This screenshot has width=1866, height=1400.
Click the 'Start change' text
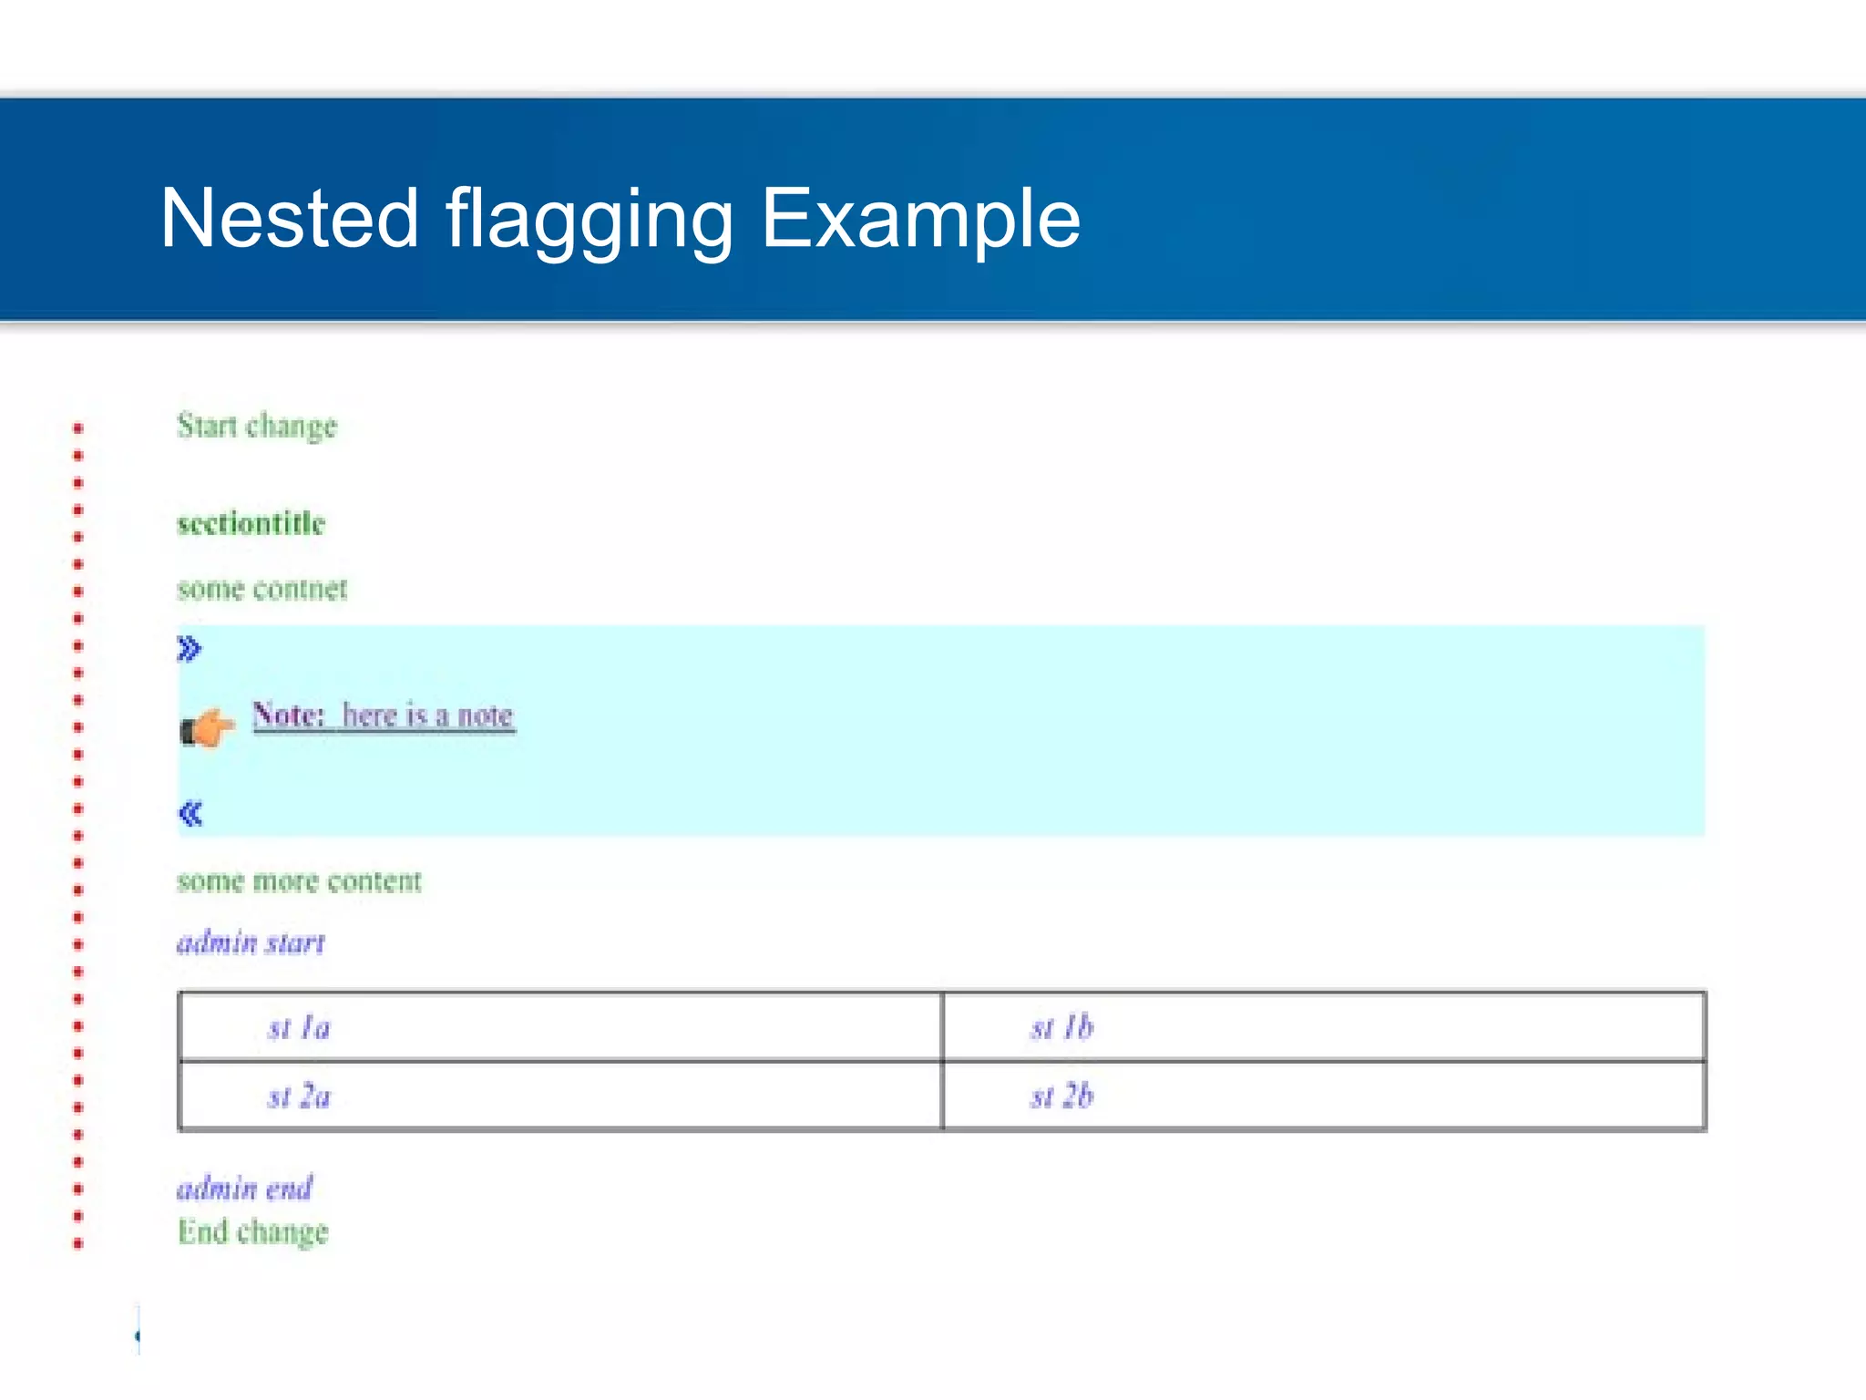click(x=257, y=426)
